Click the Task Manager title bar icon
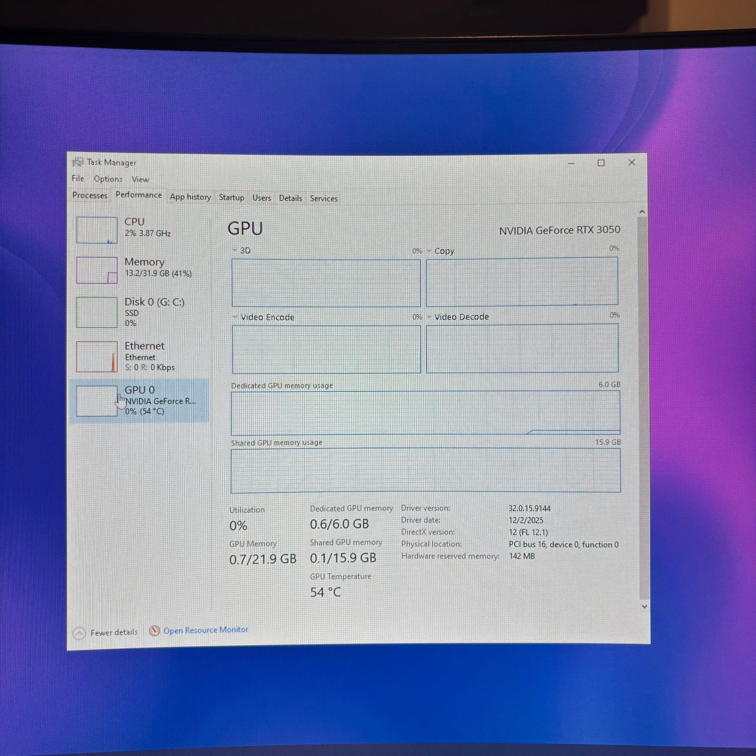This screenshot has height=756, width=756. (x=78, y=162)
